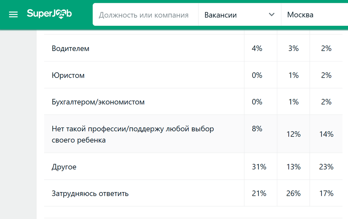
Task: Click the 14% cell in highlighted row
Action: tap(326, 134)
